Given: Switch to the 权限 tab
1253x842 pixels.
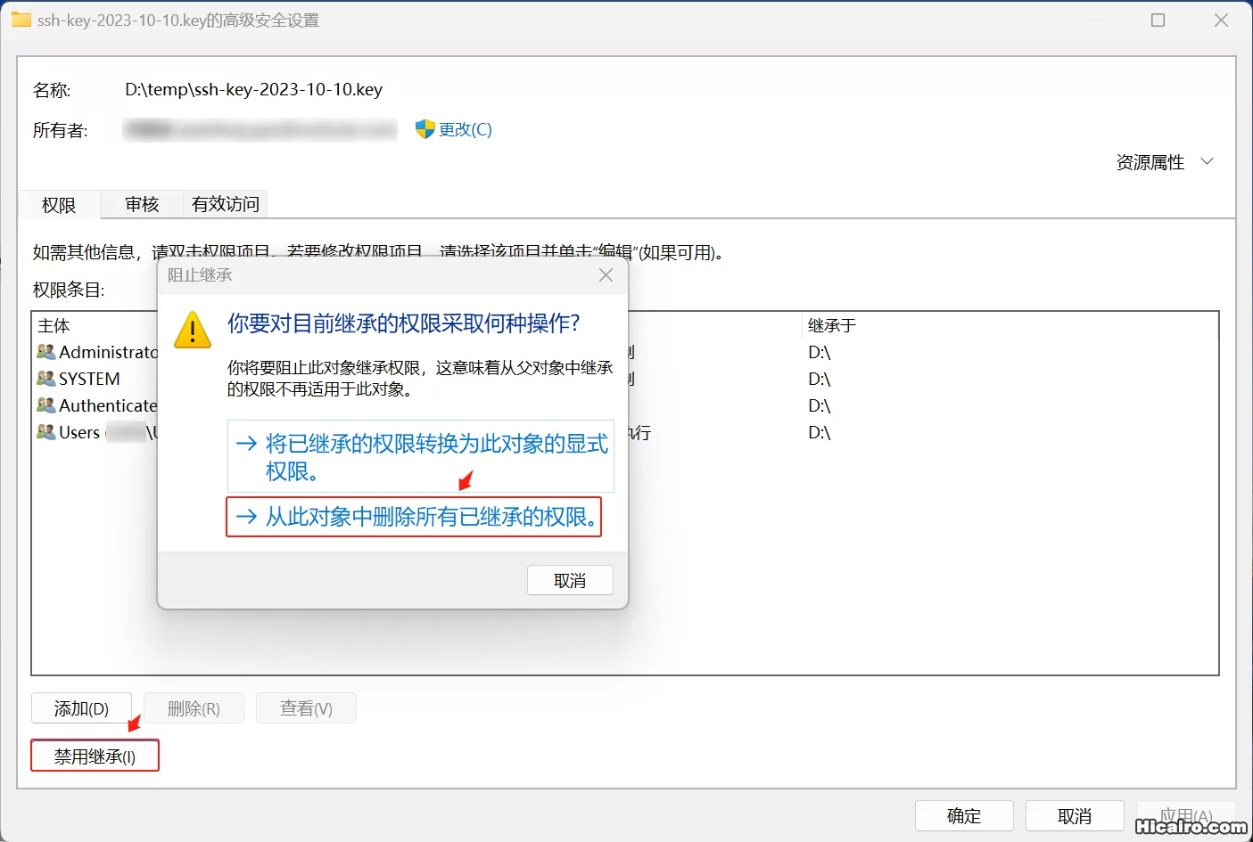Looking at the screenshot, I should coord(59,205).
